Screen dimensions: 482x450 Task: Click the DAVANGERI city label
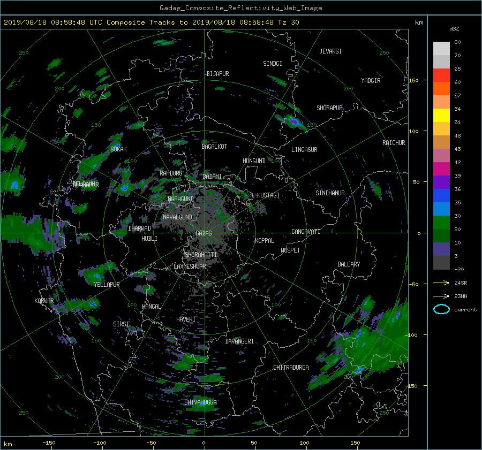pyautogui.click(x=239, y=341)
